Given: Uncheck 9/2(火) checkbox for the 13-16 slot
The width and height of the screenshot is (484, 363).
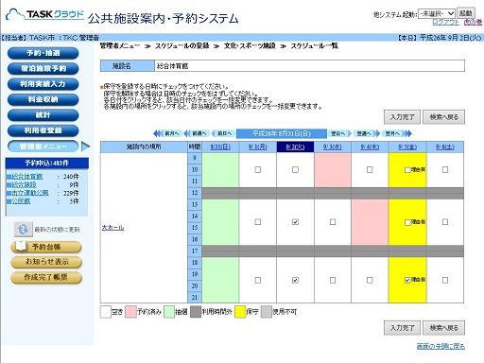Looking at the screenshot, I should click(295, 222).
